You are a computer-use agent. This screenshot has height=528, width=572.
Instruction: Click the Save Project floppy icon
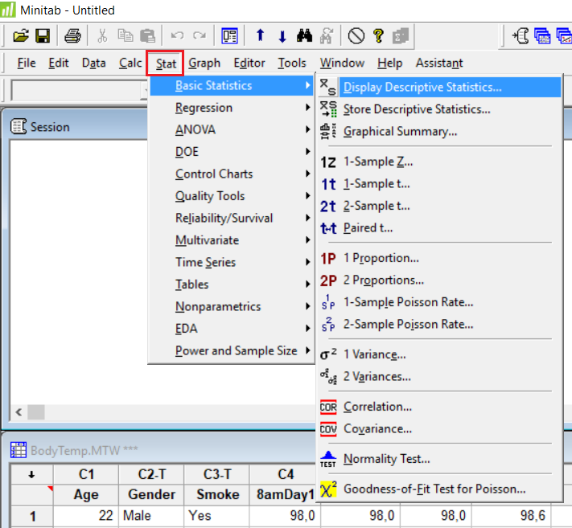point(43,35)
